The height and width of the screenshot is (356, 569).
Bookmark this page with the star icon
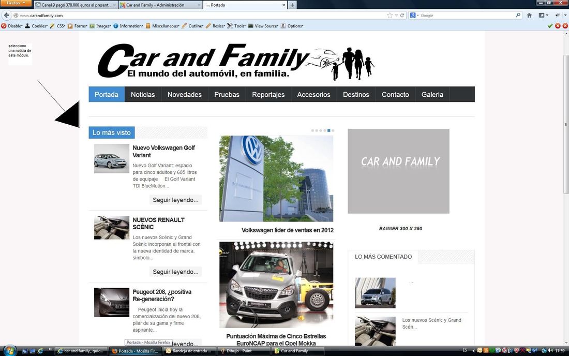pos(390,15)
